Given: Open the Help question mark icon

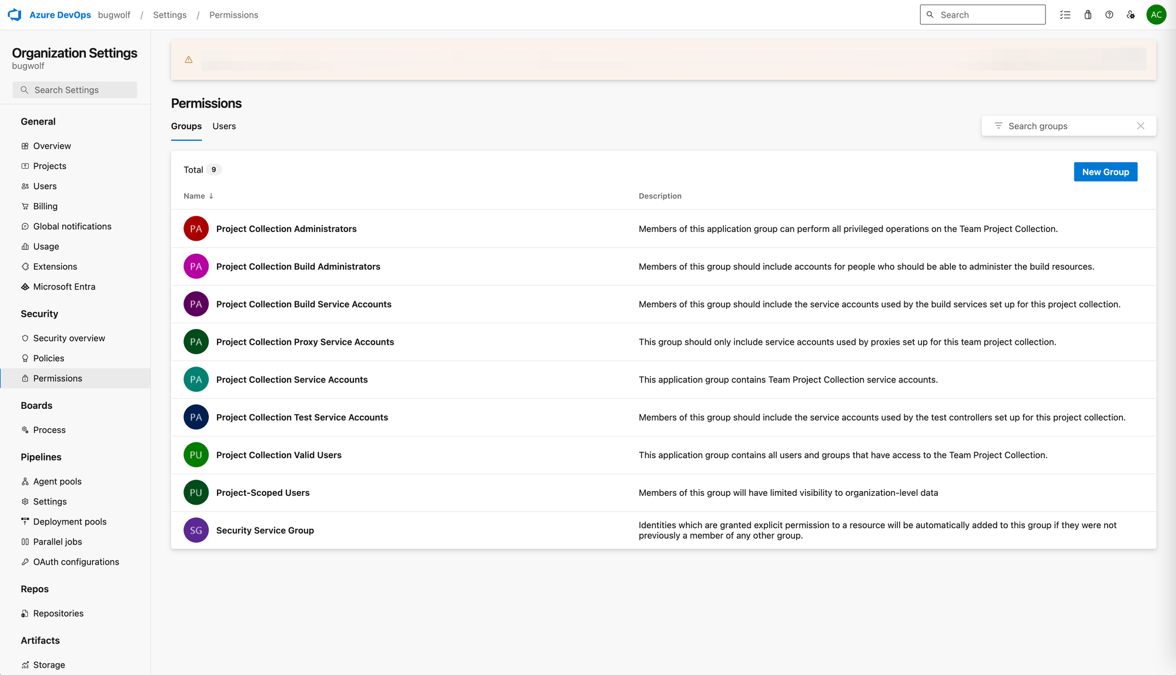Looking at the screenshot, I should pyautogui.click(x=1109, y=15).
